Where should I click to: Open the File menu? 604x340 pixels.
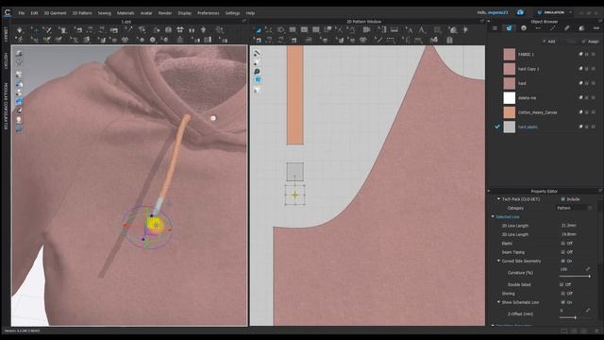click(21, 12)
